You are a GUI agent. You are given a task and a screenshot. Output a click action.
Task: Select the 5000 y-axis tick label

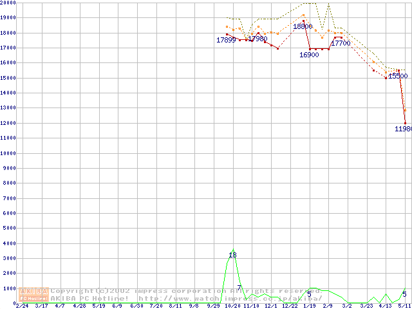8,229
